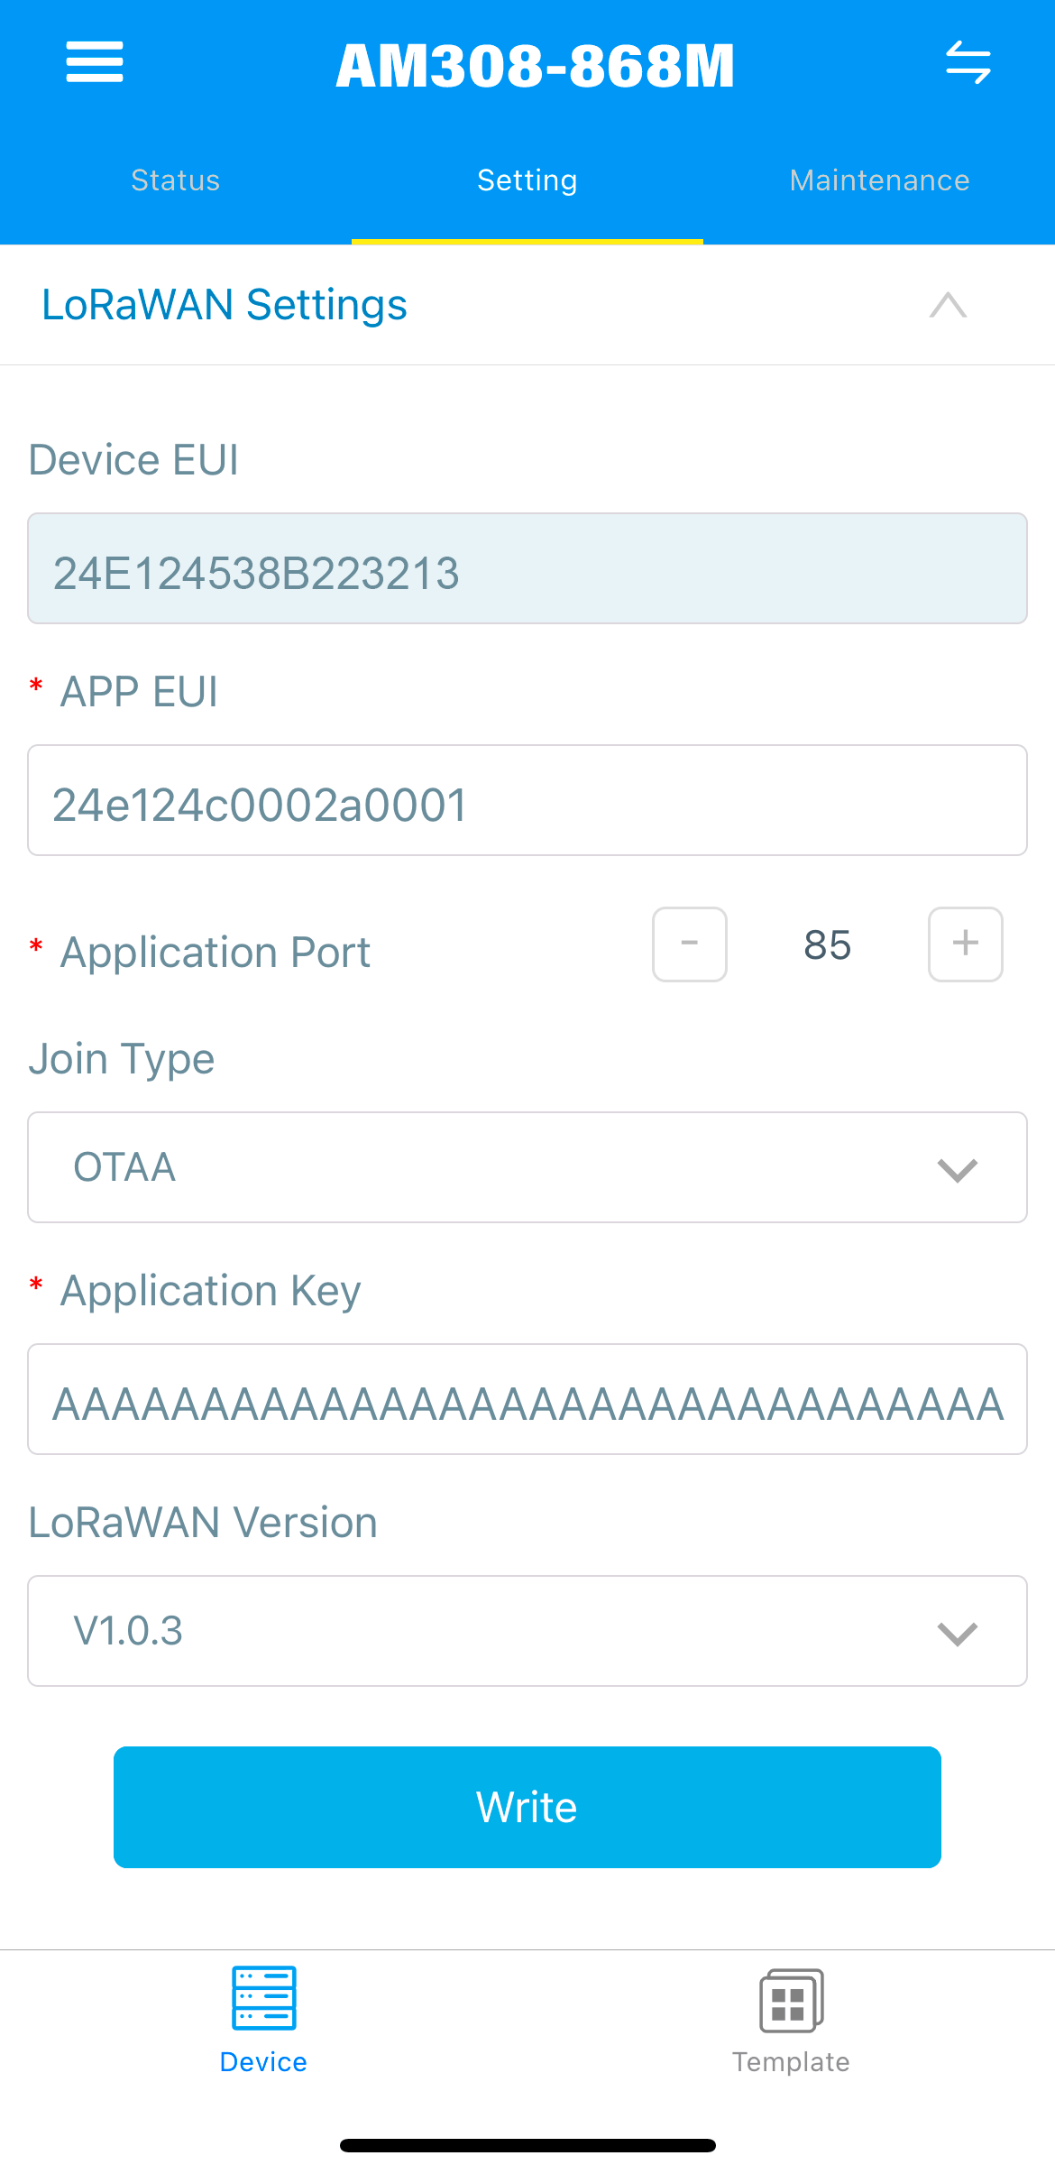Tap the Device icon in bottom bar
The width and height of the screenshot is (1055, 2174).
coord(263,1998)
